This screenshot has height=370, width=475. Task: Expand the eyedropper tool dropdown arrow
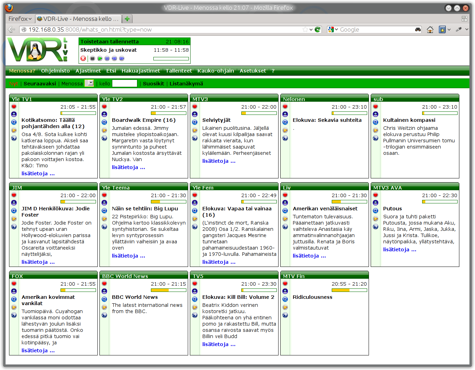[x=467, y=30]
